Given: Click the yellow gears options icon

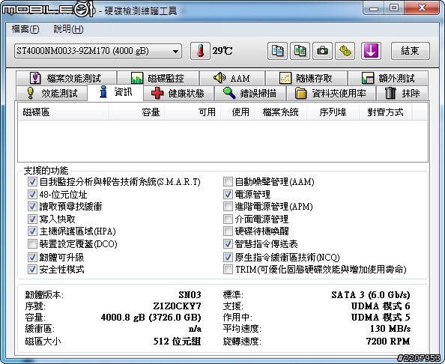Looking at the screenshot, I should [345, 51].
